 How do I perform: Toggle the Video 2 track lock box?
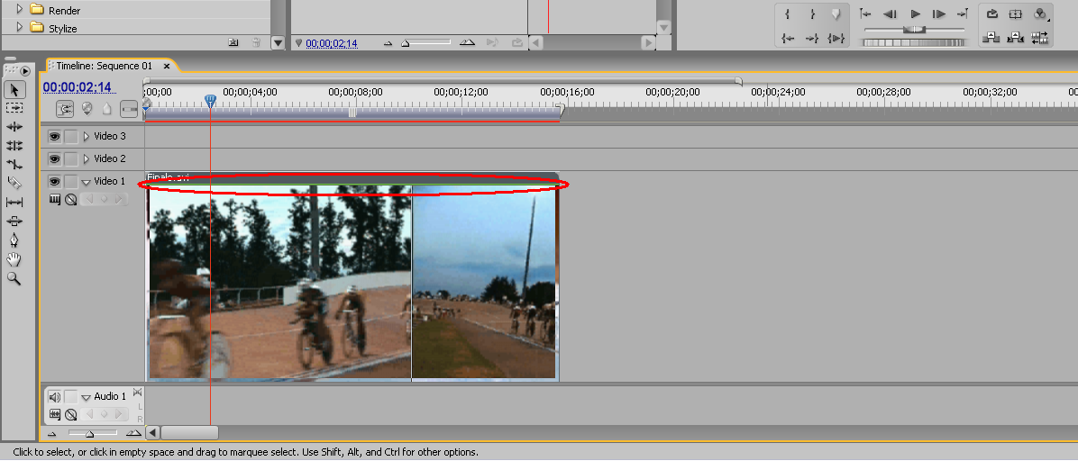click(71, 159)
